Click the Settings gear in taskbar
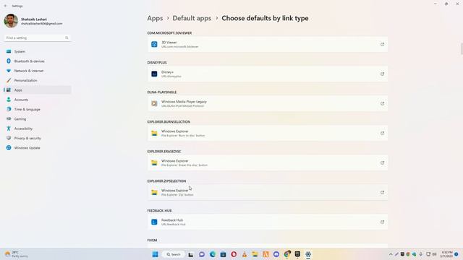 [308, 254]
